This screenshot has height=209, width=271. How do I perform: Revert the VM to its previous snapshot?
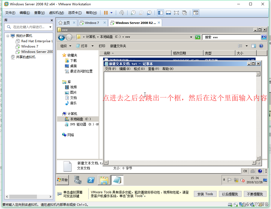141,12
